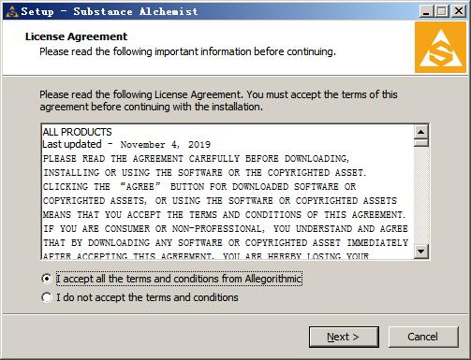Click the Next button
This screenshot has height=360, width=471.
(344, 337)
